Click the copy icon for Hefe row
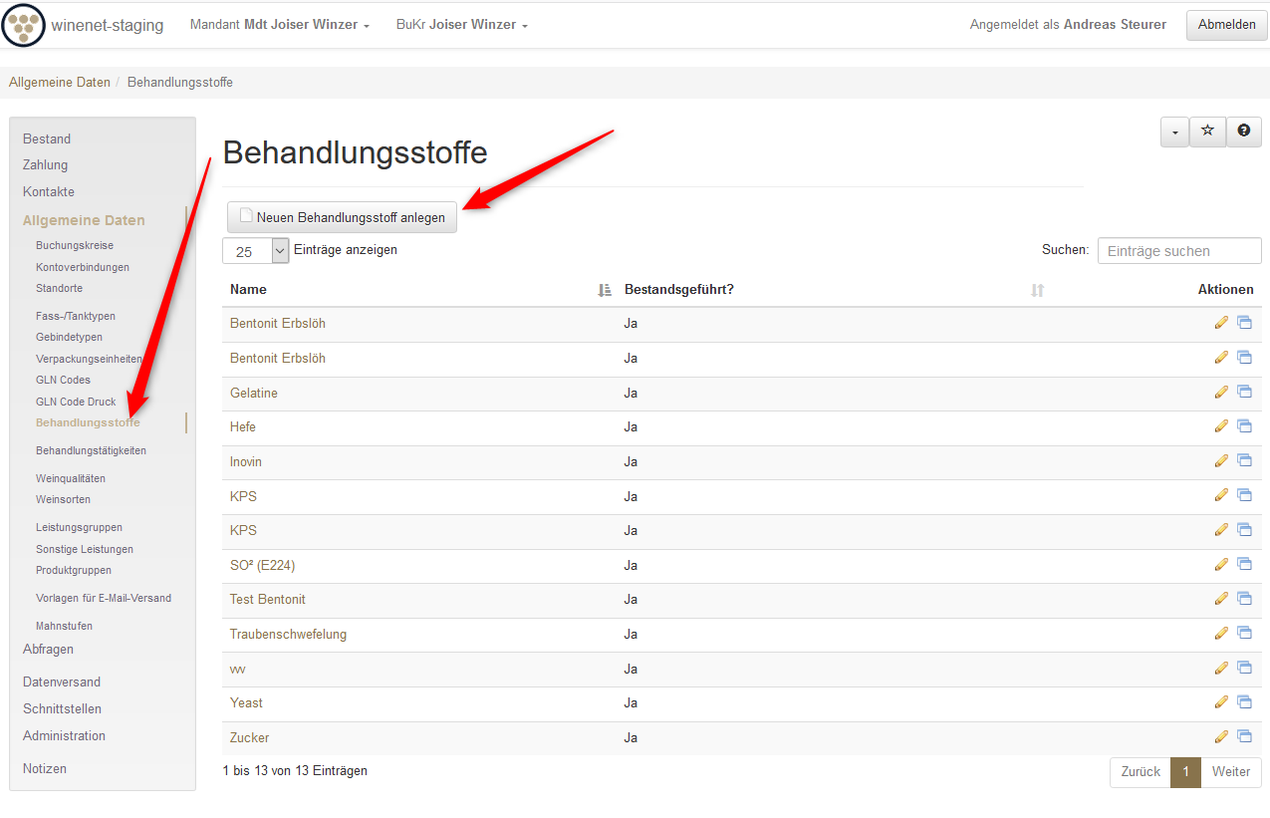 (x=1244, y=426)
